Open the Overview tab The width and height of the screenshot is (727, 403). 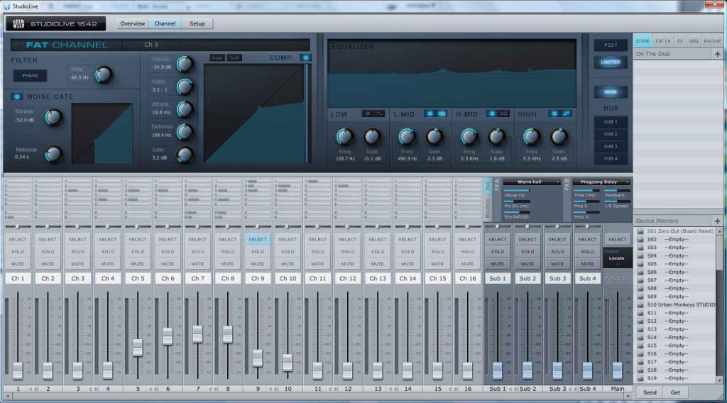pyautogui.click(x=133, y=23)
